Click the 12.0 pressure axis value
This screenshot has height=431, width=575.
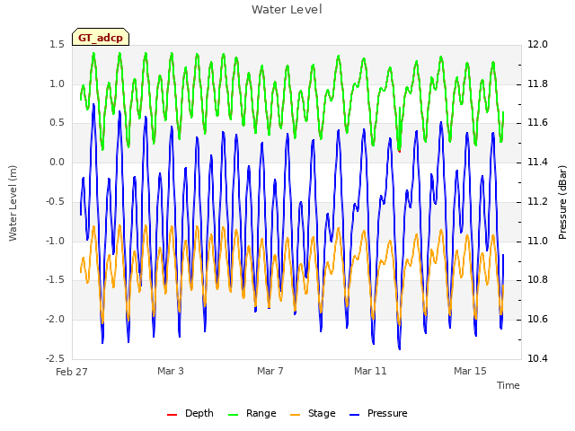pos(537,44)
